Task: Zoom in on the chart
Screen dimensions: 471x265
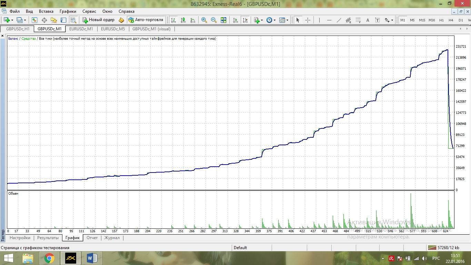Action: click(204, 20)
